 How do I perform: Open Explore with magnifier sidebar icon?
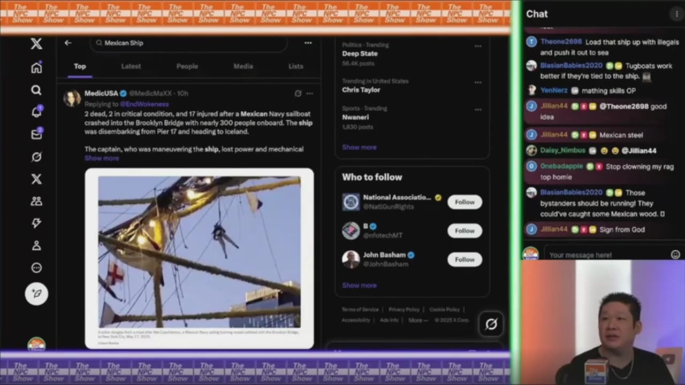[x=36, y=90]
